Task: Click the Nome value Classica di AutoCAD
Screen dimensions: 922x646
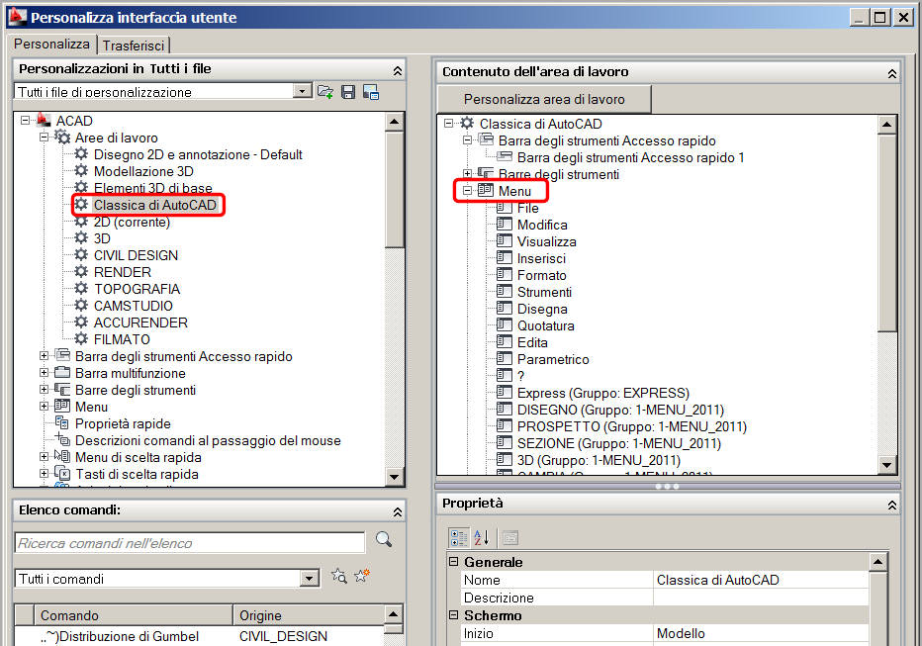Action: click(761, 580)
